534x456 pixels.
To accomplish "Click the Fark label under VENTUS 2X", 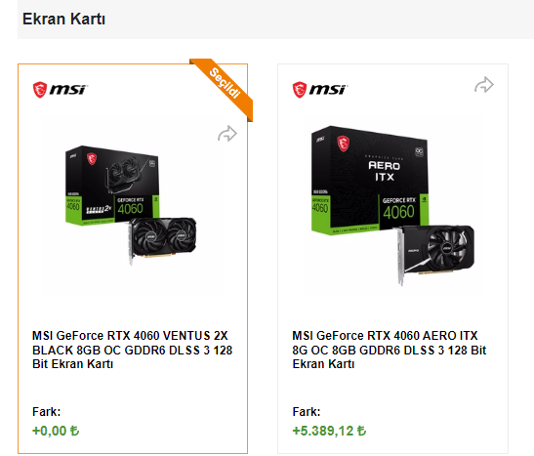I will click(46, 412).
